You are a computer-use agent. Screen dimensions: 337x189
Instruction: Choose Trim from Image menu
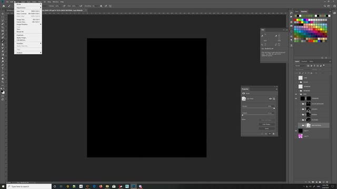coord(28,29)
